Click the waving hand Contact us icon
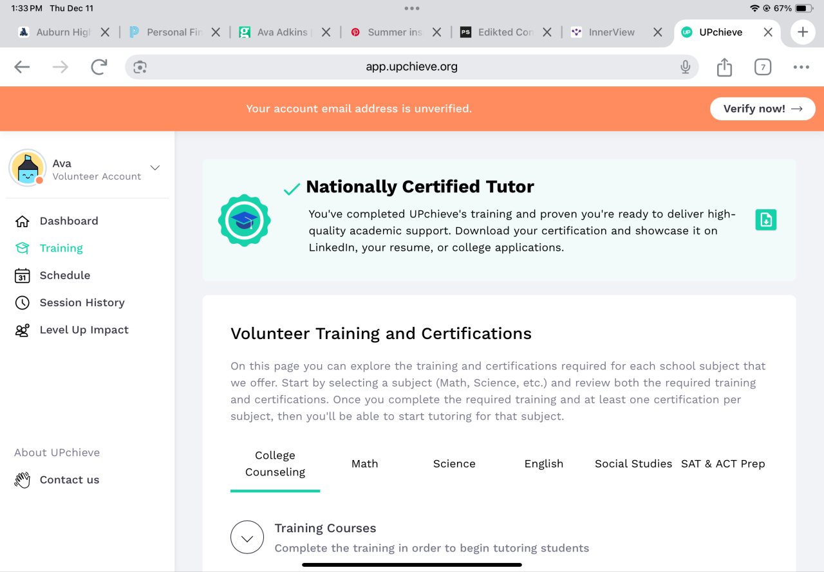This screenshot has width=824, height=572. pyautogui.click(x=23, y=480)
